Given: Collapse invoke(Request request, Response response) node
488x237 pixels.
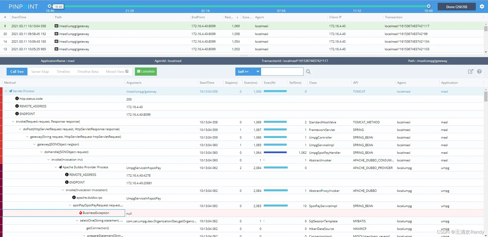Looking at the screenshot, I should pyautogui.click(x=13, y=122).
